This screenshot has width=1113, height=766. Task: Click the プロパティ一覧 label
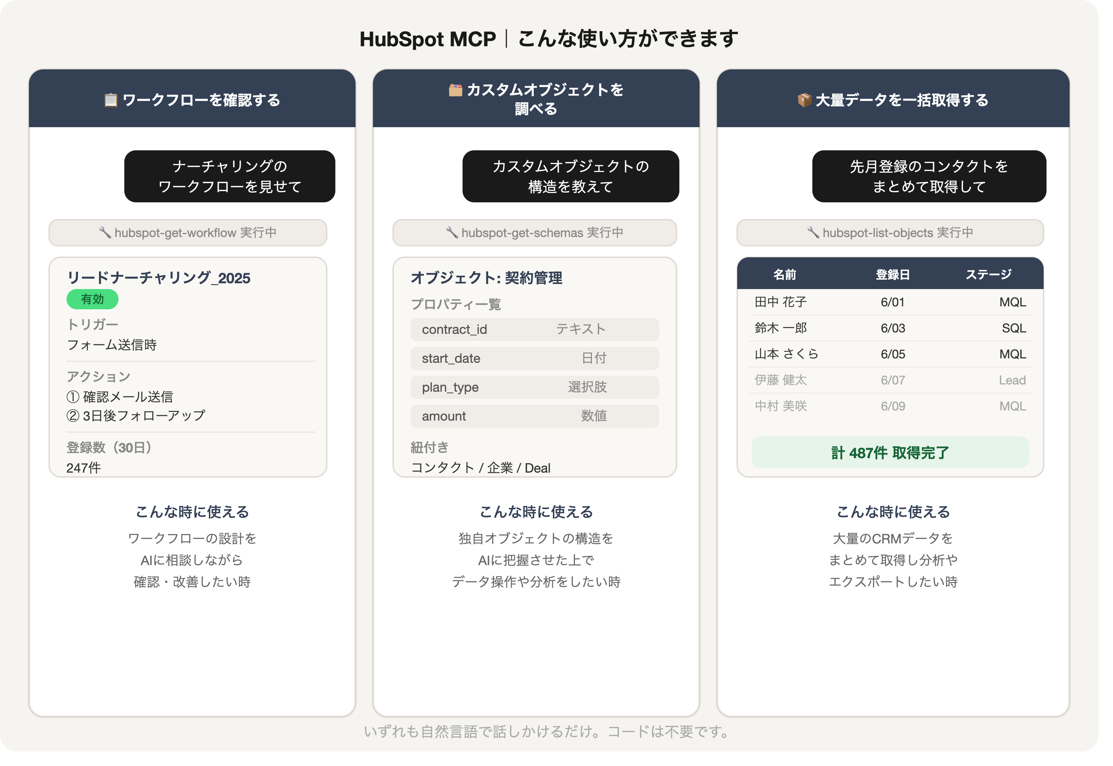[455, 304]
